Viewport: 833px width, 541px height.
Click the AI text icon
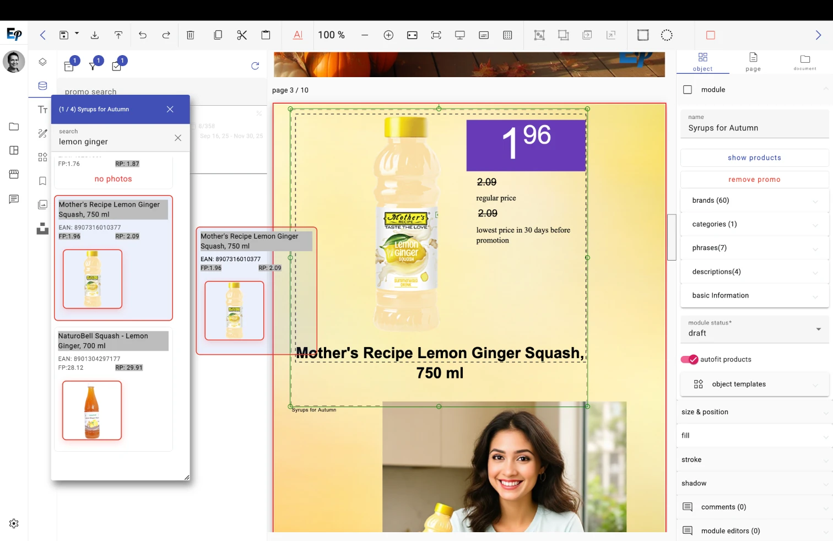[x=298, y=35]
